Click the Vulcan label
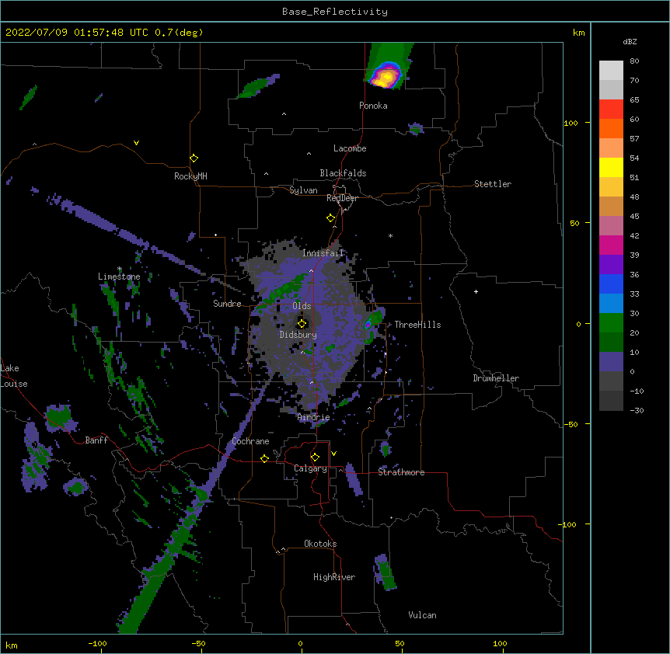The height and width of the screenshot is (654, 670). click(x=422, y=615)
